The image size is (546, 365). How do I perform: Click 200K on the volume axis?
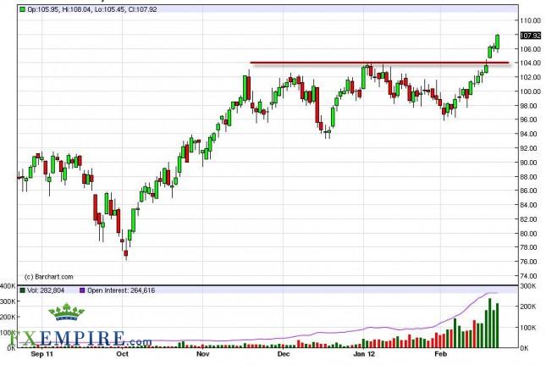click(8, 318)
